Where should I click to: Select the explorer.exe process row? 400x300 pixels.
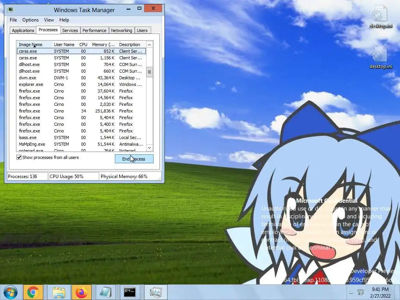pos(81,84)
